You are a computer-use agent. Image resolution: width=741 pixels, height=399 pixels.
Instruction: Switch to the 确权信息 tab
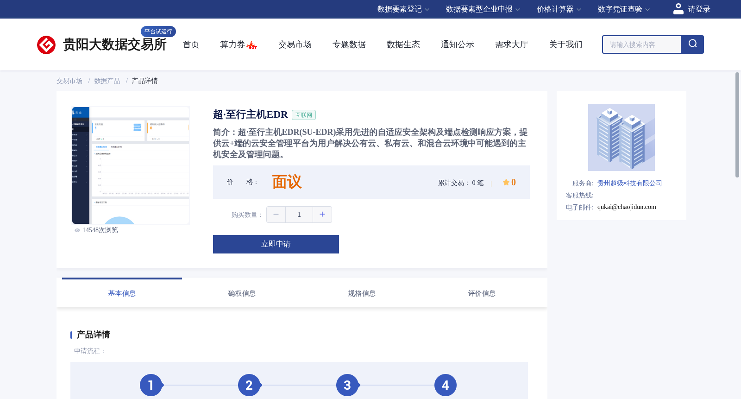point(242,293)
